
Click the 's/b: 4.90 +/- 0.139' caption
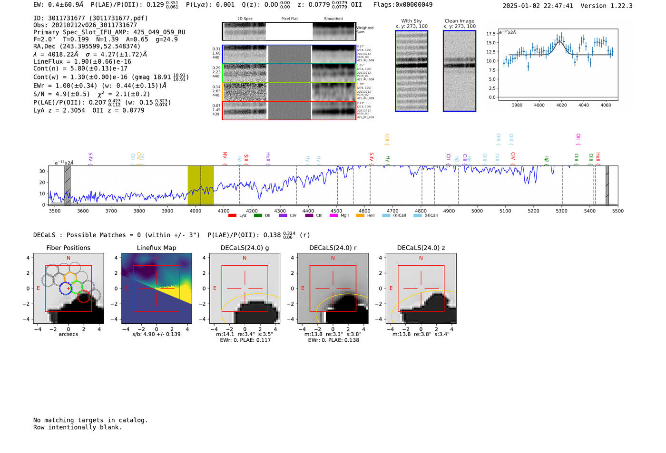click(x=157, y=335)
